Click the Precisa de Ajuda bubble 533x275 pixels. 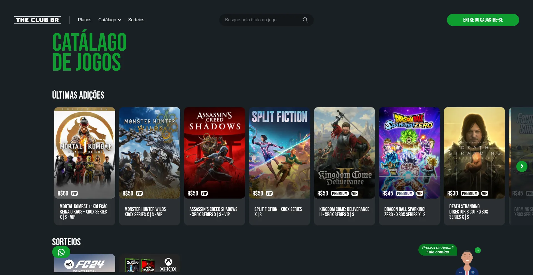438,250
